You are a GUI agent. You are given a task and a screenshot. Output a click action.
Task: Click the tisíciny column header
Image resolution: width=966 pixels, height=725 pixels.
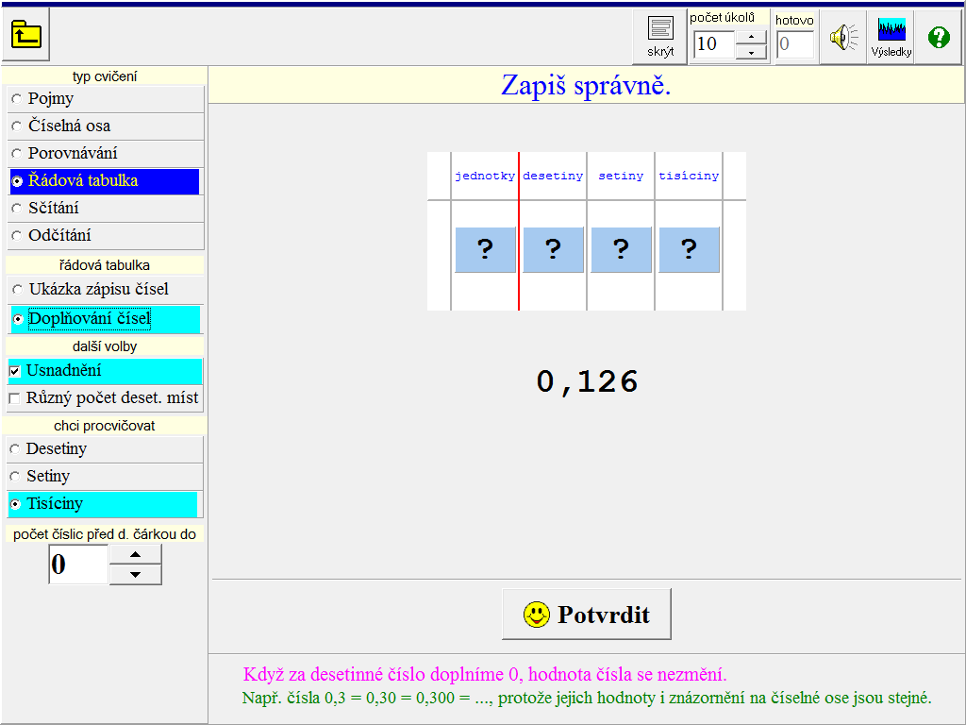[x=689, y=177]
